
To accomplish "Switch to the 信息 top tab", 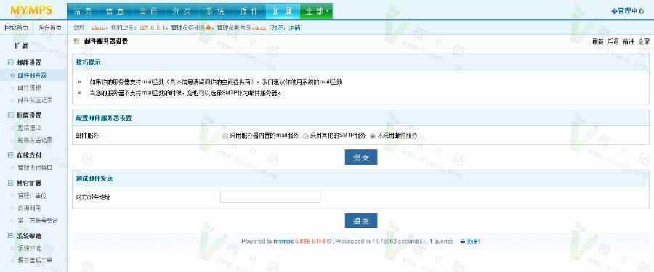I will (x=116, y=12).
